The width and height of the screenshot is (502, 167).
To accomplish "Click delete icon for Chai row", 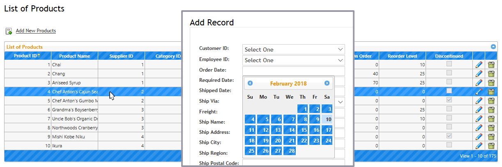I will coord(491,65).
